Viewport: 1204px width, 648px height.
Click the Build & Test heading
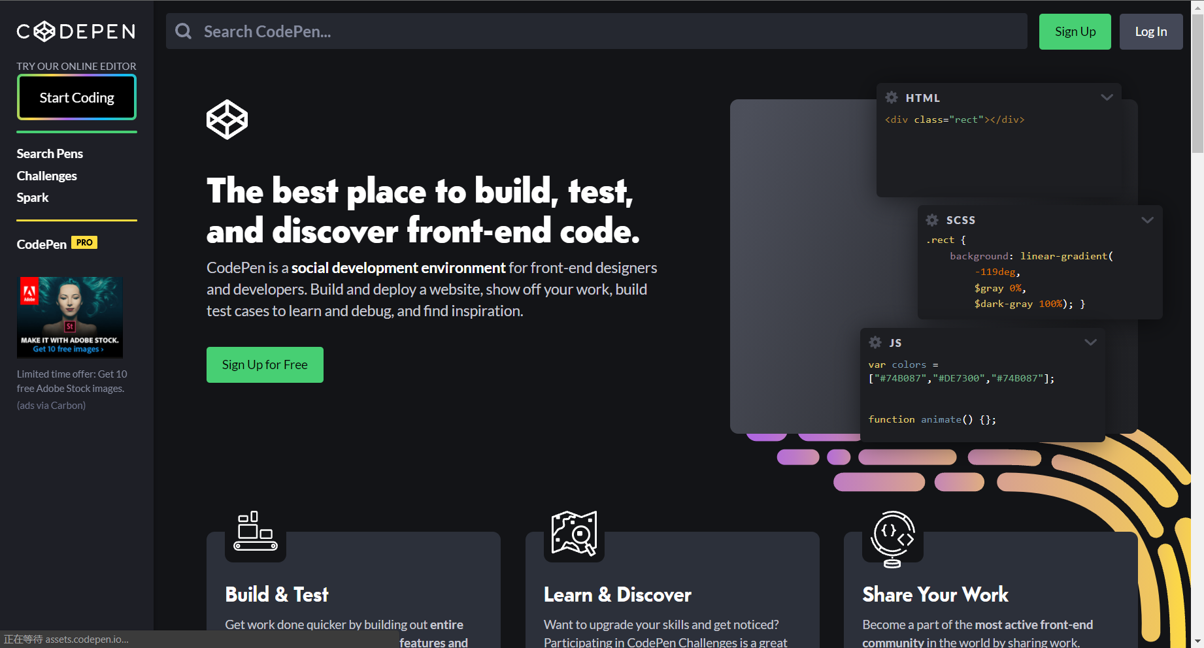(276, 594)
